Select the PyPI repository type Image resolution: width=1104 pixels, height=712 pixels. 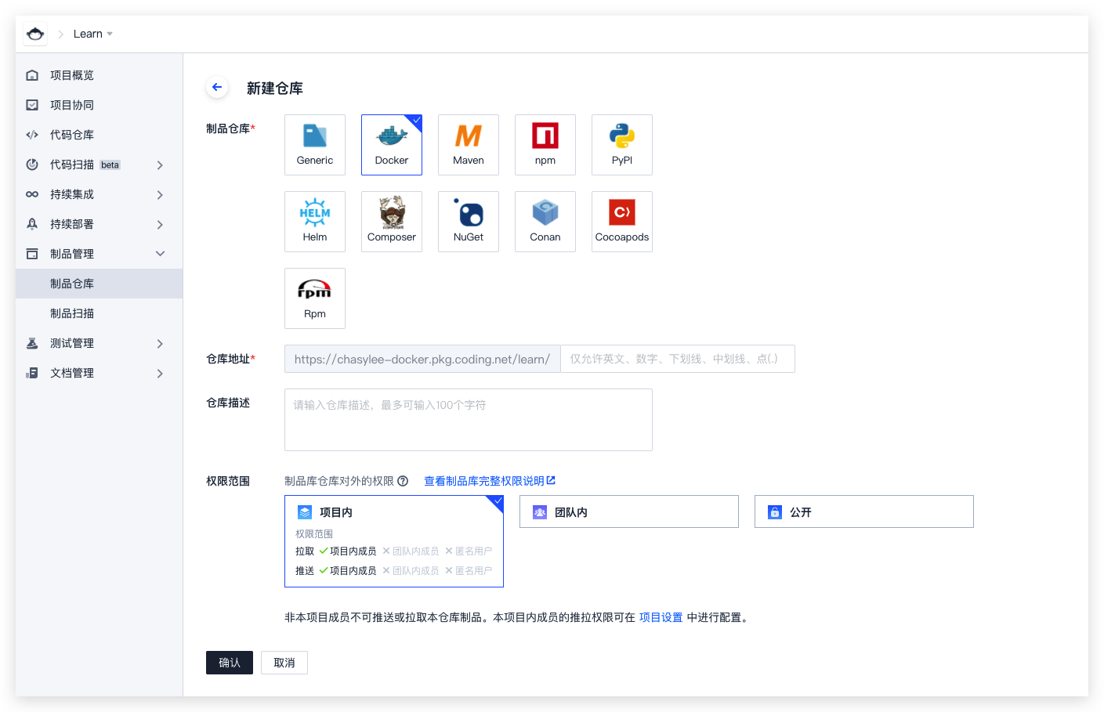click(621, 144)
